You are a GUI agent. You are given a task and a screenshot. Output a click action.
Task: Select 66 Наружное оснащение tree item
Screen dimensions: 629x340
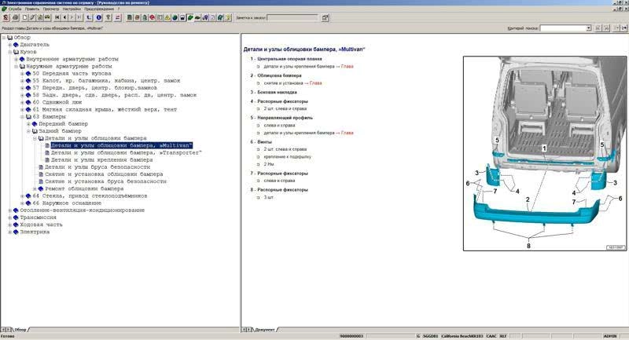pos(67,203)
